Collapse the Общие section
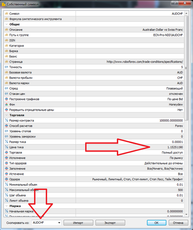 pyautogui.click(x=6, y=24)
